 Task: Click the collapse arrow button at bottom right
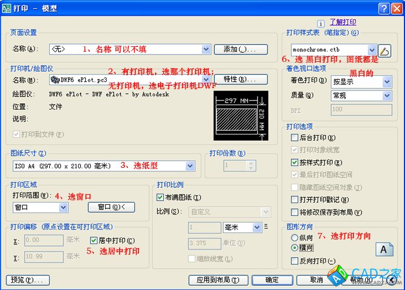pyautogui.click(x=392, y=280)
